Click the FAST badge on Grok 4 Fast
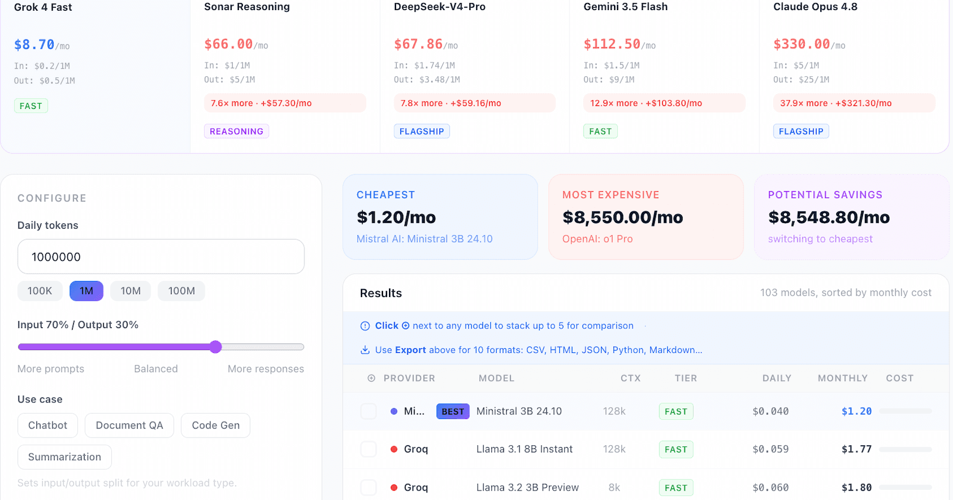The image size is (953, 500). pos(31,106)
